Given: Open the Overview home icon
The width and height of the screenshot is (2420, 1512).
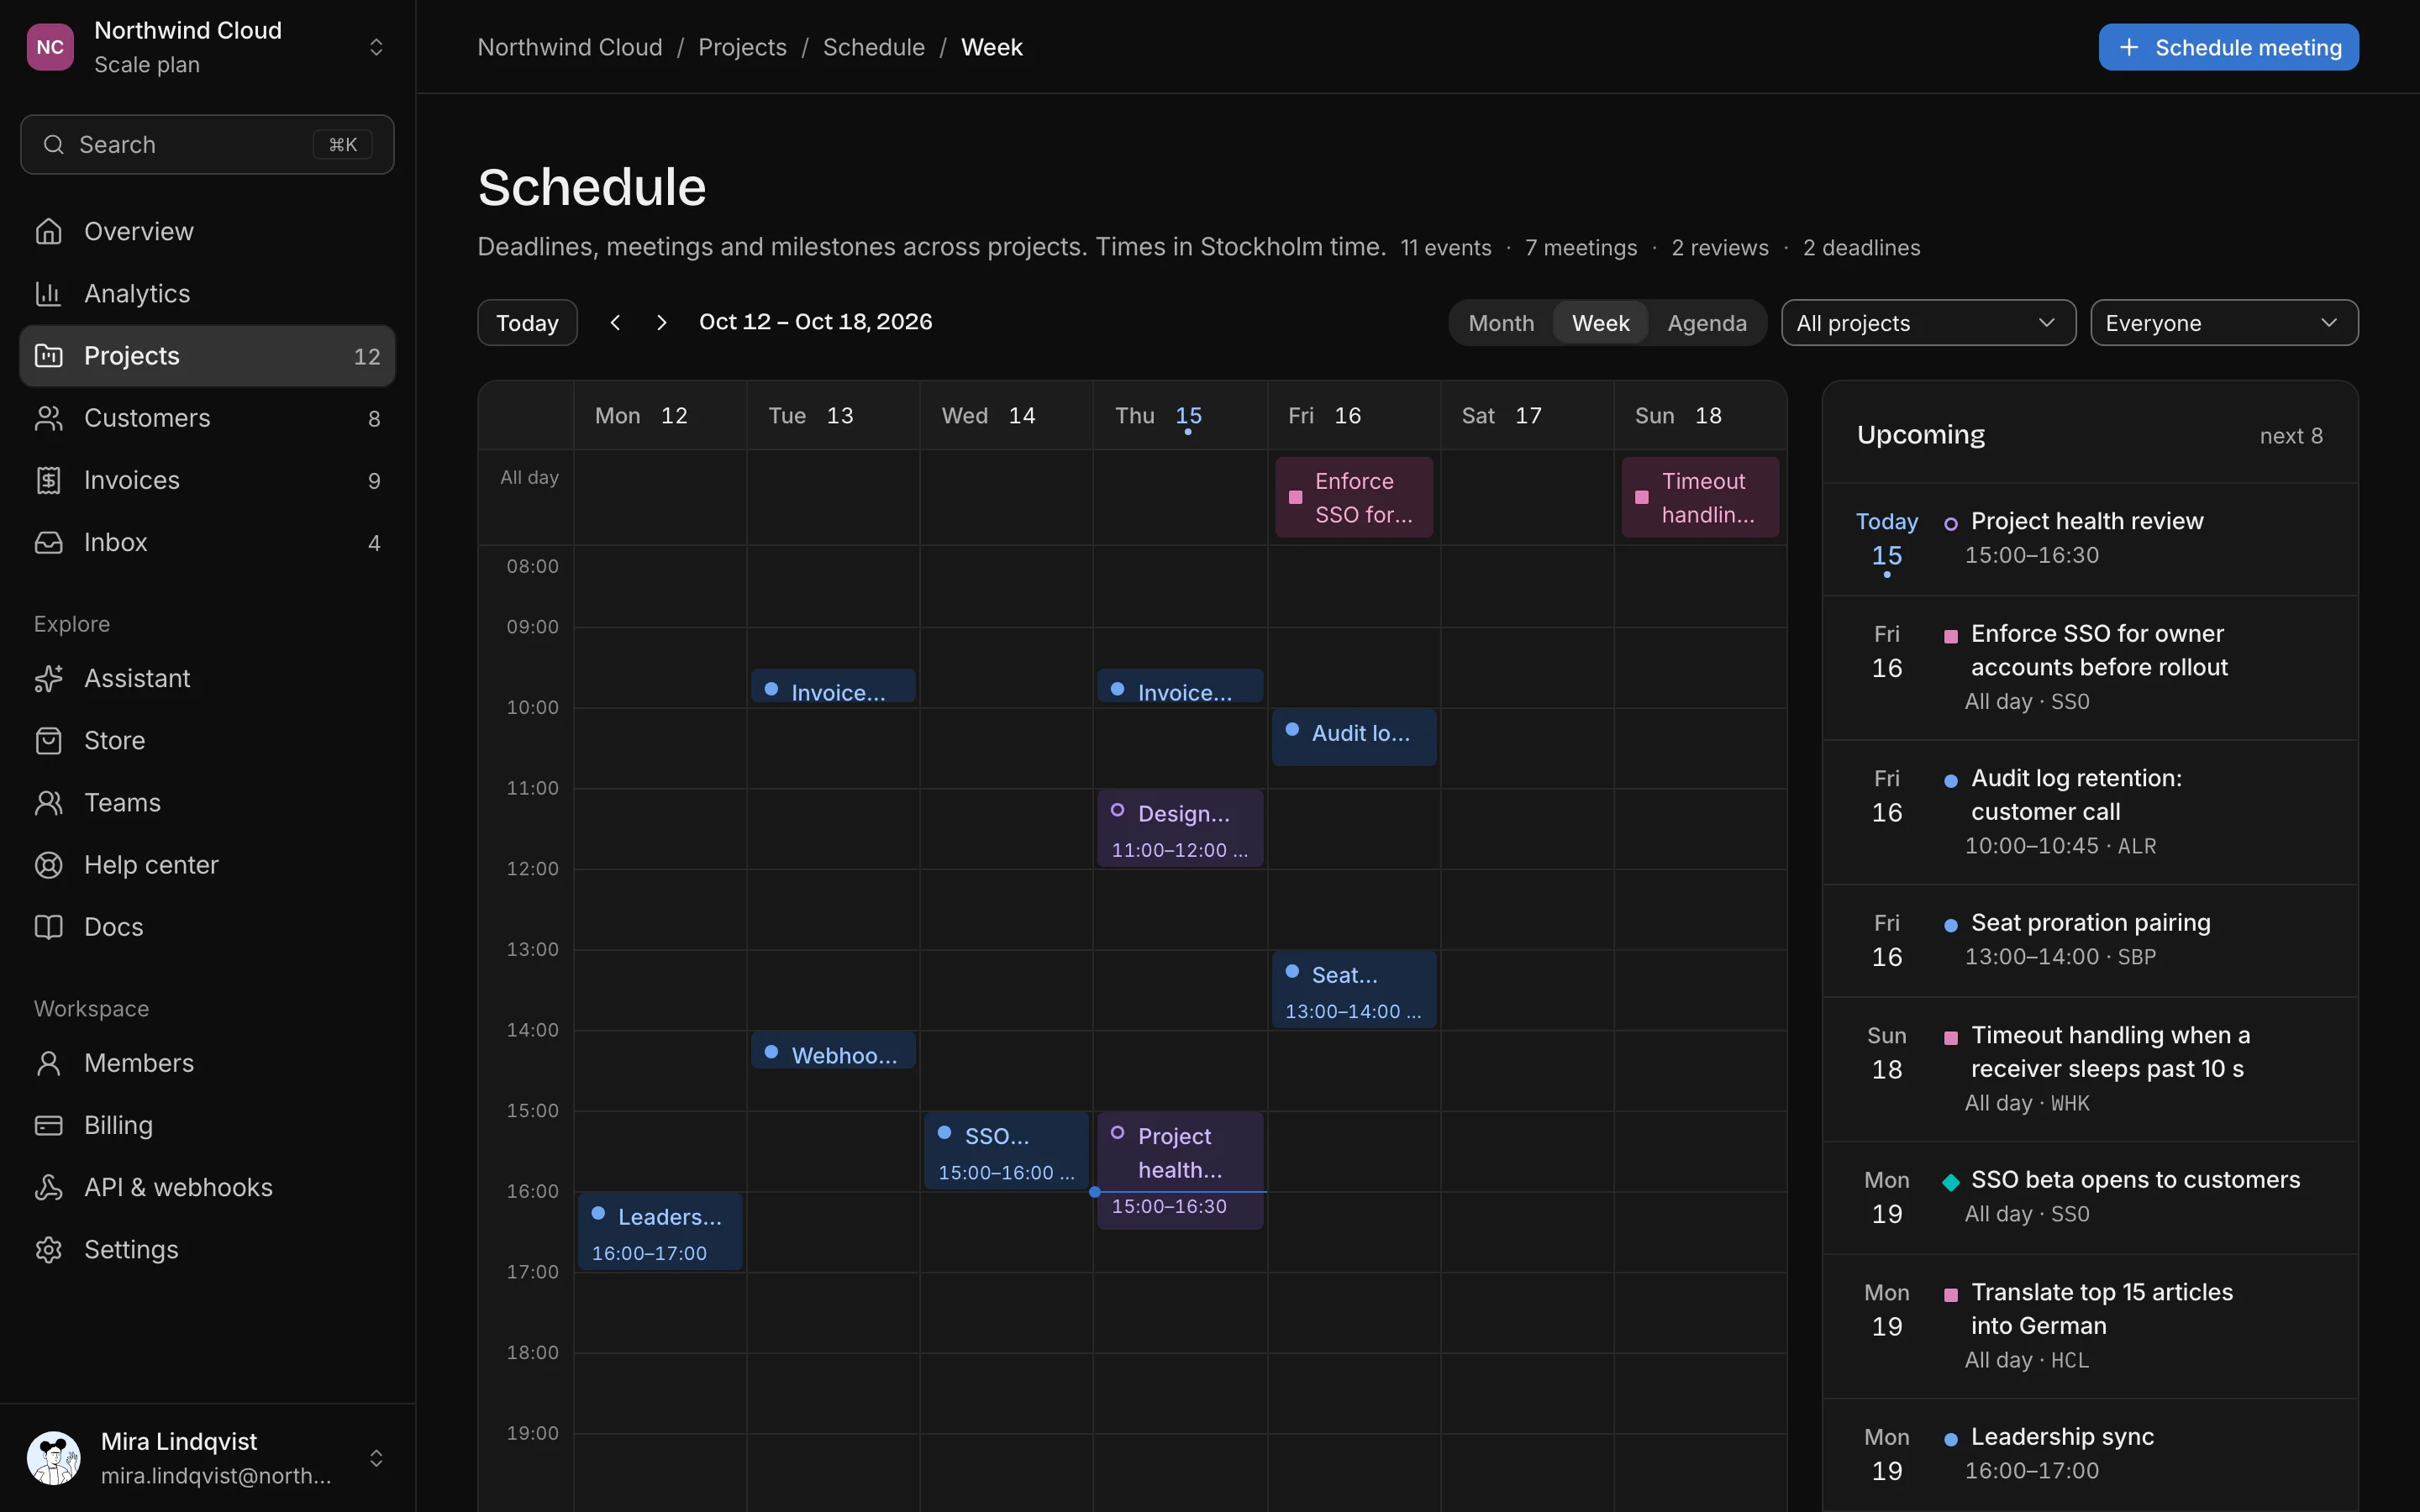Looking at the screenshot, I should (x=48, y=231).
